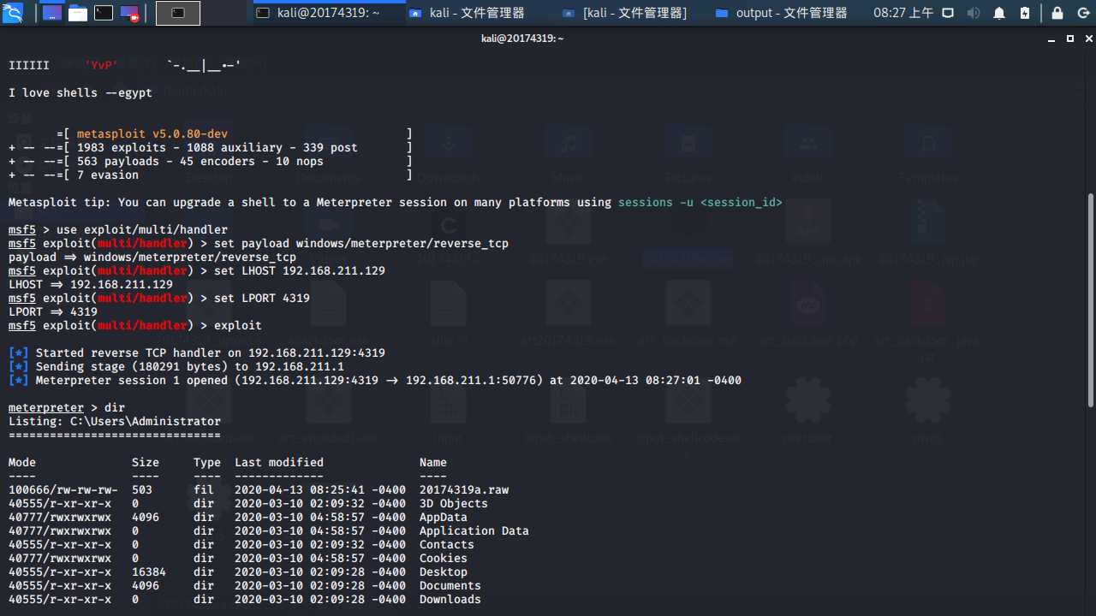Click 'sessions -u <session_id>' highlighted tip

coord(700,202)
